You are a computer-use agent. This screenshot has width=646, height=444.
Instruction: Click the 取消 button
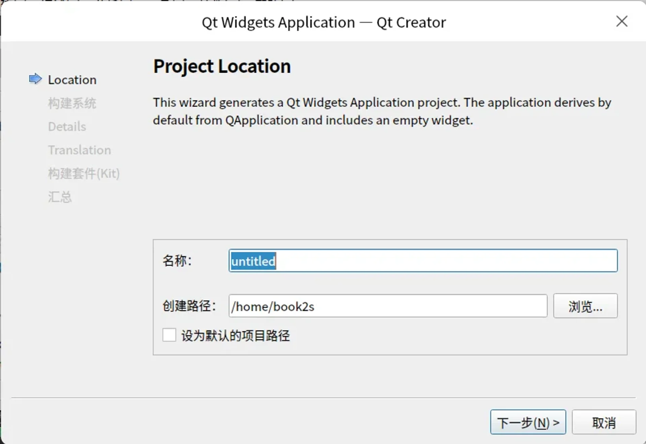[x=604, y=422]
